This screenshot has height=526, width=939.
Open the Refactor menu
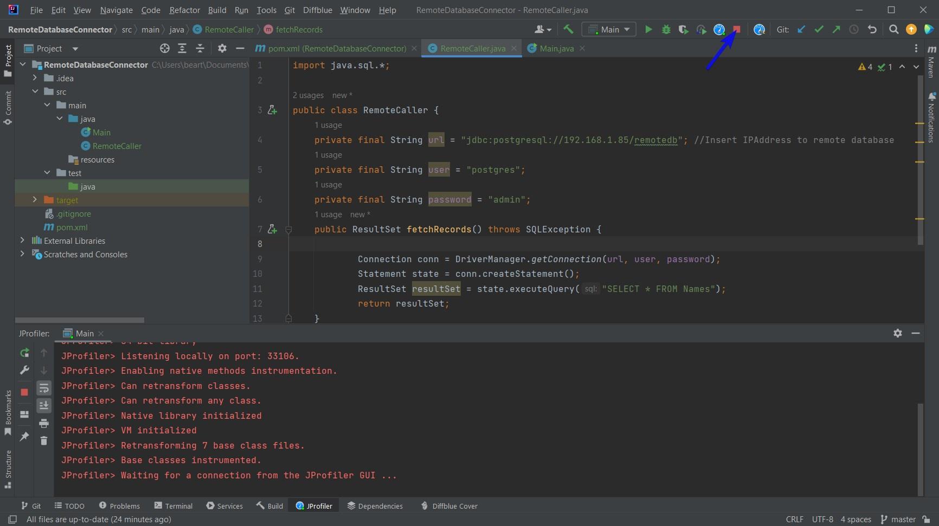coord(184,10)
